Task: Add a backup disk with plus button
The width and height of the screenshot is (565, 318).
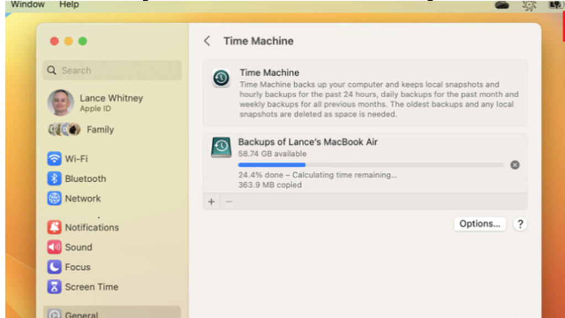Action: (x=211, y=202)
